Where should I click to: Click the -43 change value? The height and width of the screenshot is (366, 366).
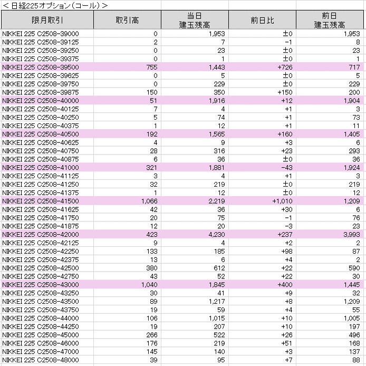click(287, 168)
